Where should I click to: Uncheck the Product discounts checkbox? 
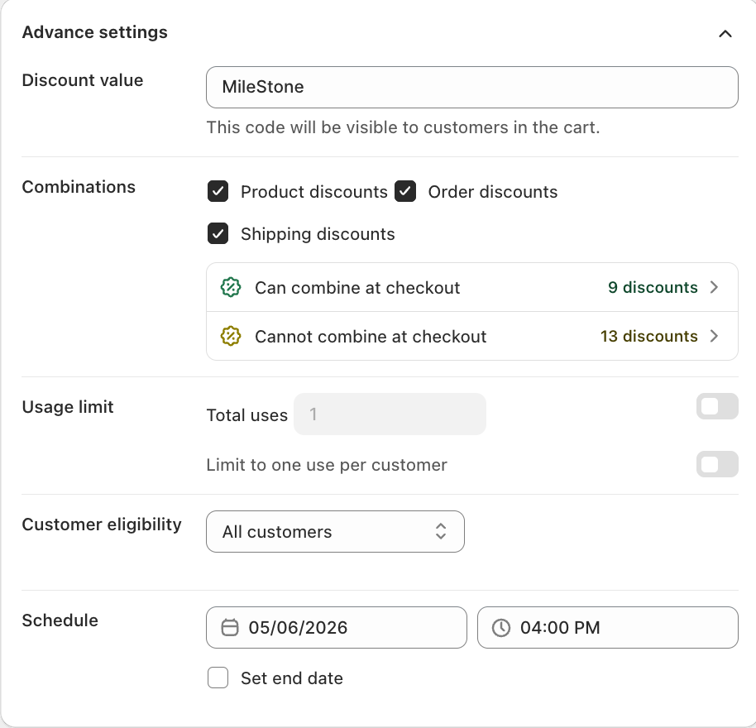218,191
